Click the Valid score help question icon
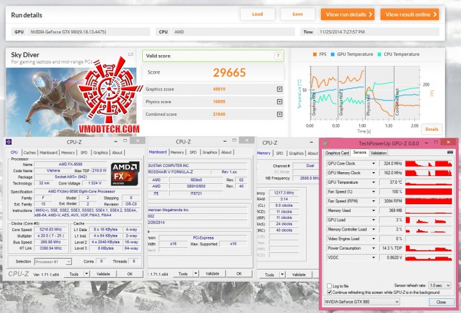The width and height of the screenshot is (461, 313). (x=278, y=56)
